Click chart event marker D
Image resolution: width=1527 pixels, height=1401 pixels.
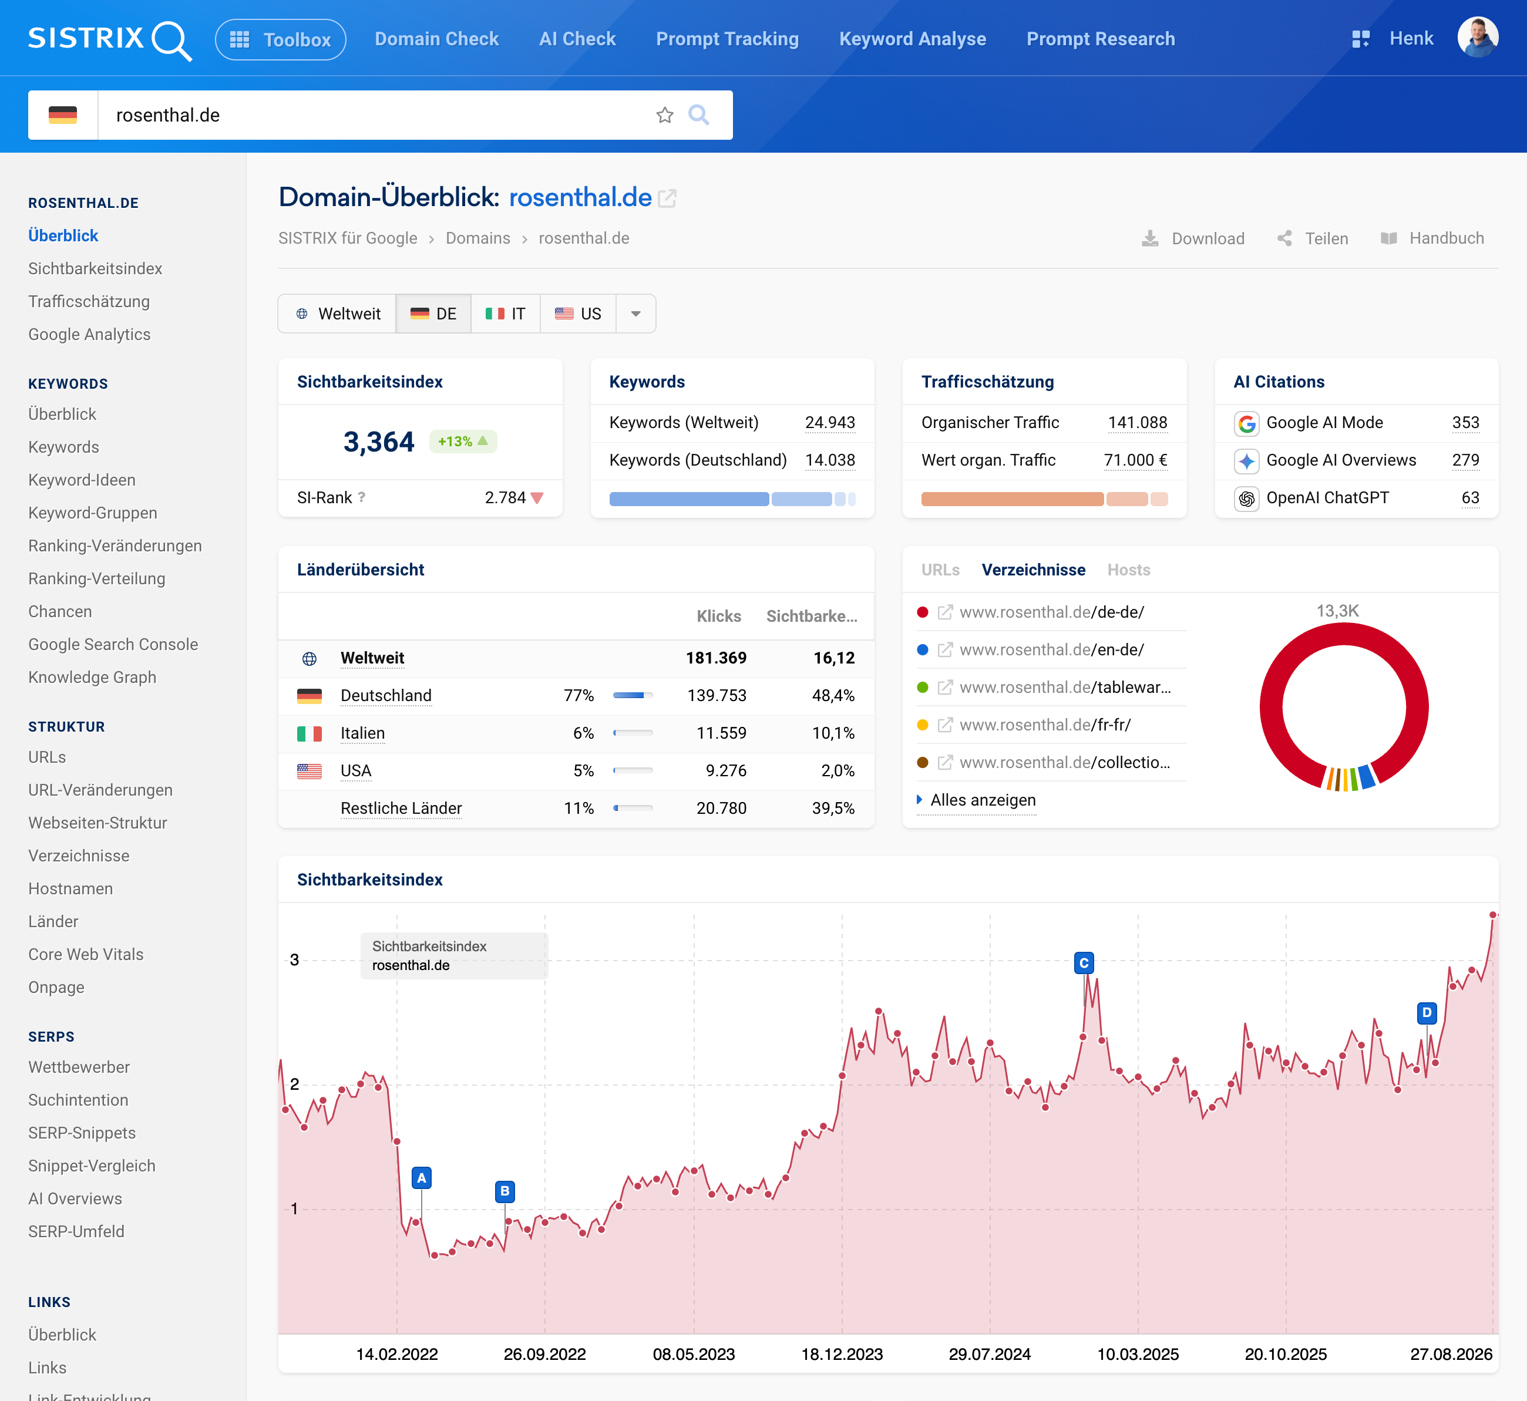[1427, 1013]
